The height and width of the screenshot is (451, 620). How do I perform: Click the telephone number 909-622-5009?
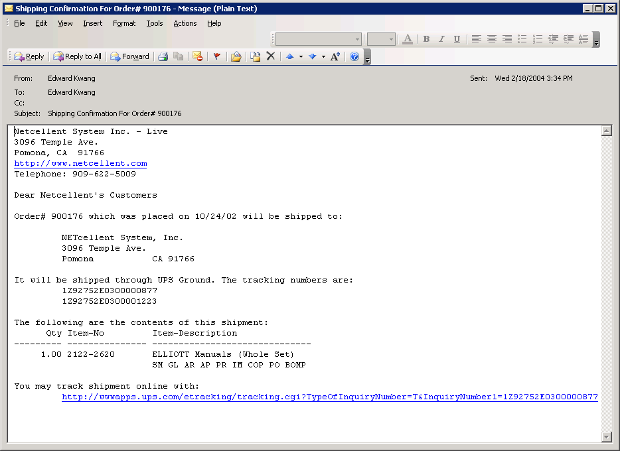[x=104, y=174]
